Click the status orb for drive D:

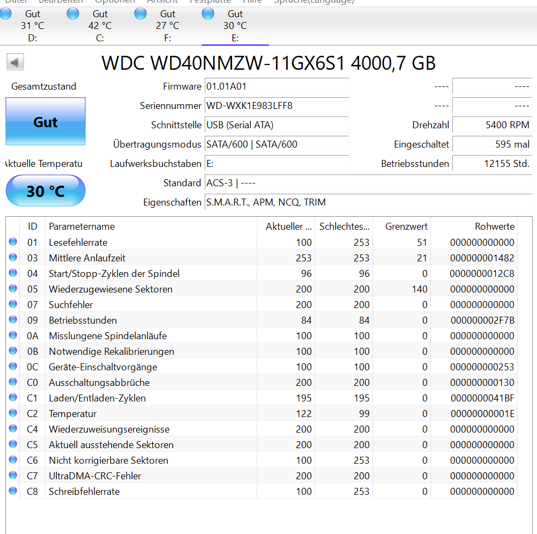(5, 14)
